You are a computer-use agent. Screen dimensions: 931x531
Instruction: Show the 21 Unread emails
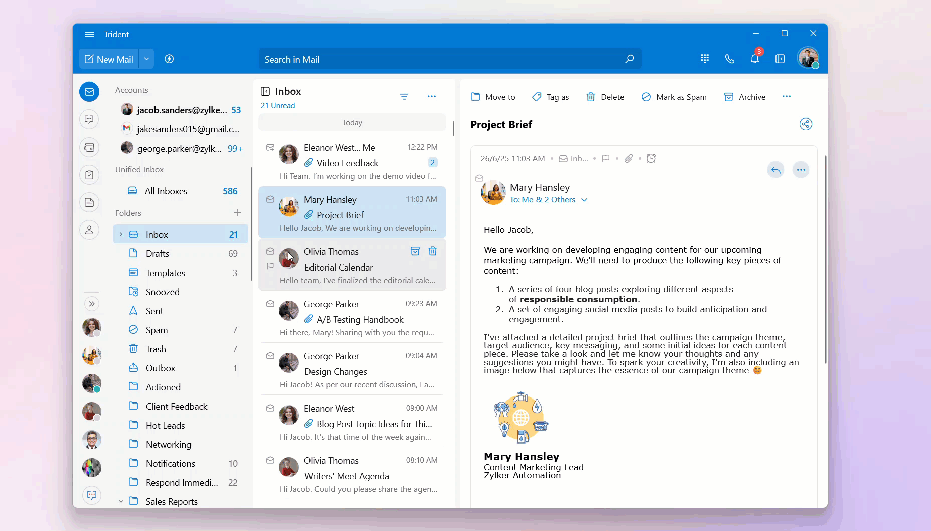278,106
